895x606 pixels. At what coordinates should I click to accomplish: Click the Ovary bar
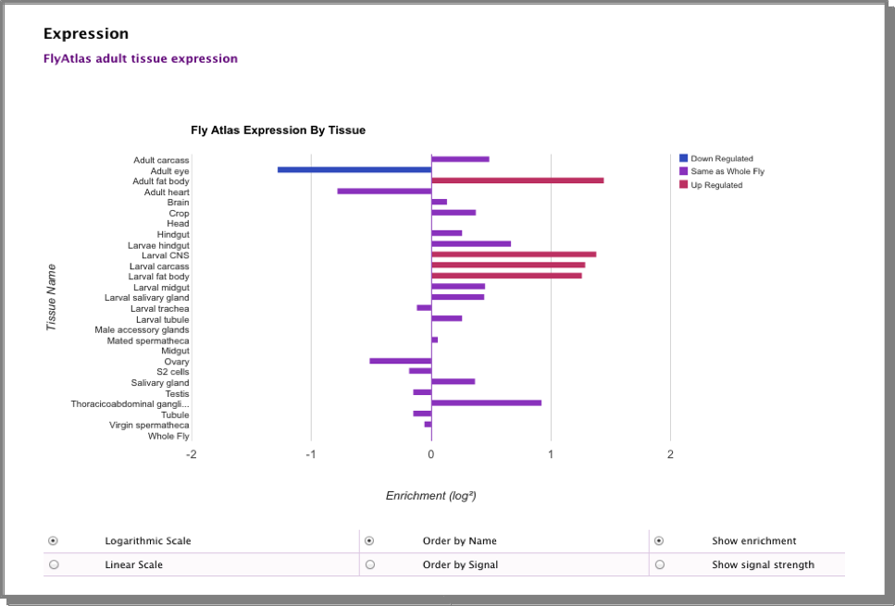(400, 361)
